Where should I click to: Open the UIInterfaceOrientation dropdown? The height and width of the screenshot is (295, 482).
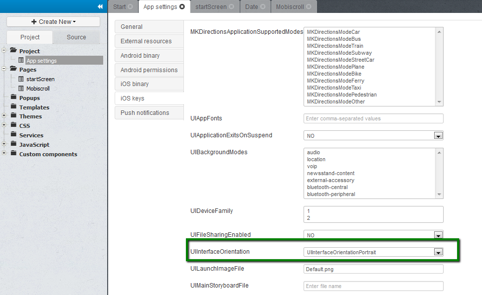438,252
